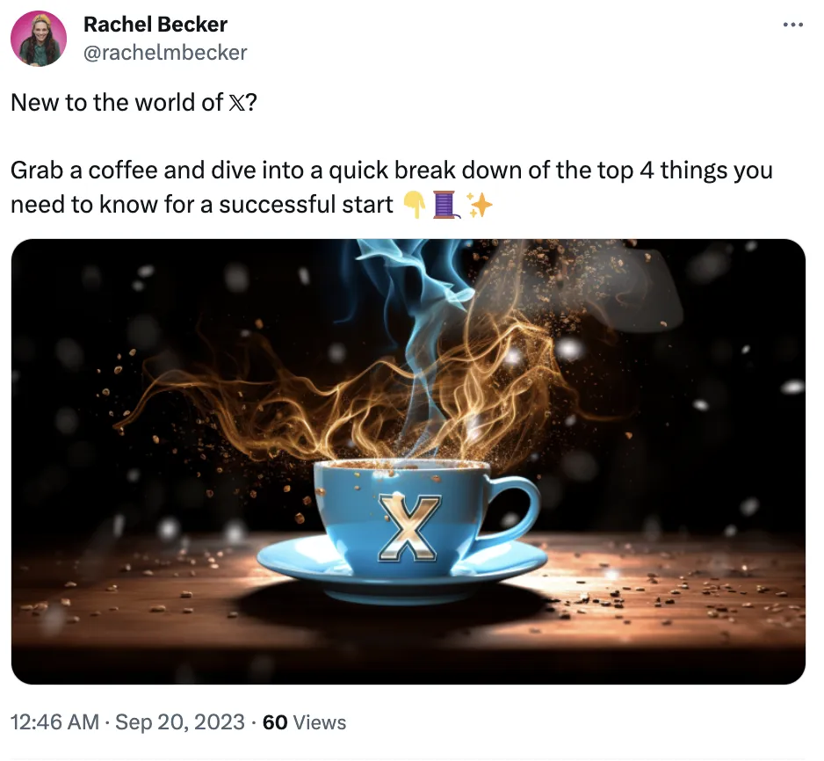
Task: Click the Rachel Becker display name
Action: click(x=155, y=25)
